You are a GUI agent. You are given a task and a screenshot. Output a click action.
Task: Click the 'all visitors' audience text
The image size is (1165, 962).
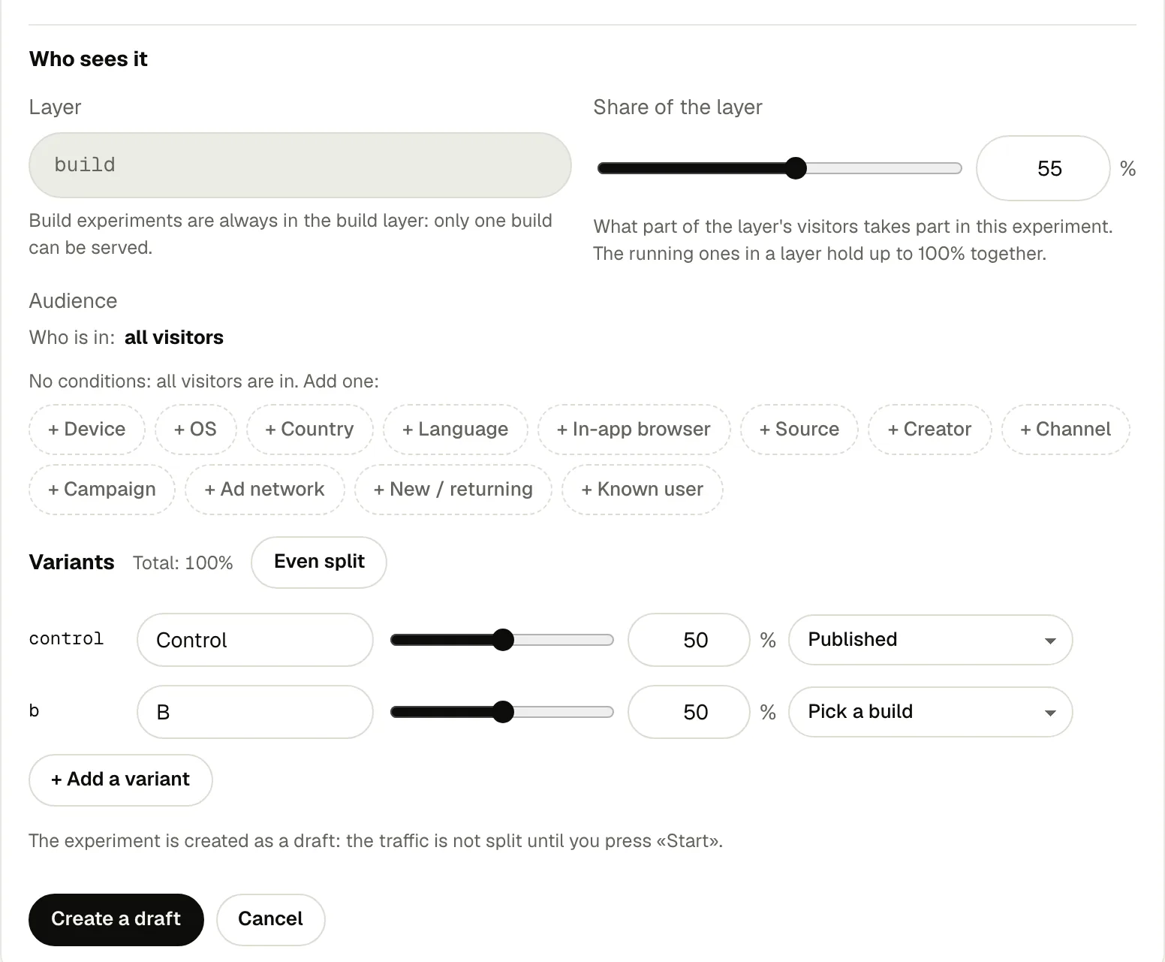(174, 338)
